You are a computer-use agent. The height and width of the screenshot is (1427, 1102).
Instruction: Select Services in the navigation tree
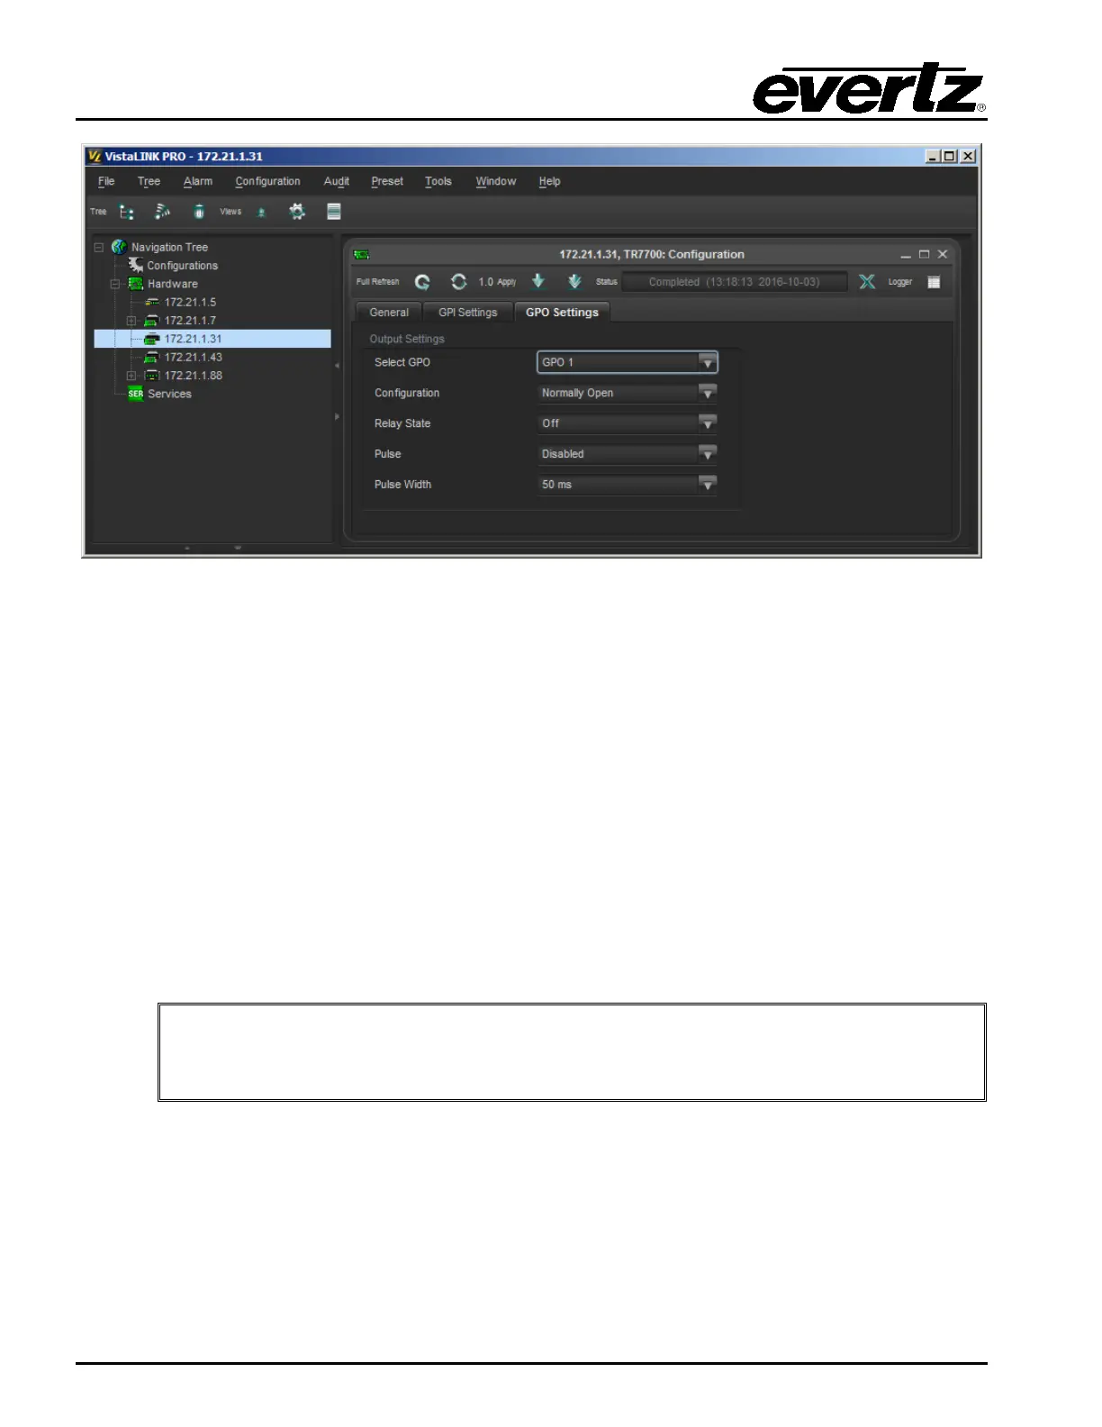[x=169, y=394]
